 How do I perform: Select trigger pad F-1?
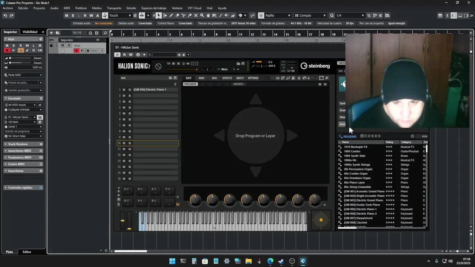169,191
